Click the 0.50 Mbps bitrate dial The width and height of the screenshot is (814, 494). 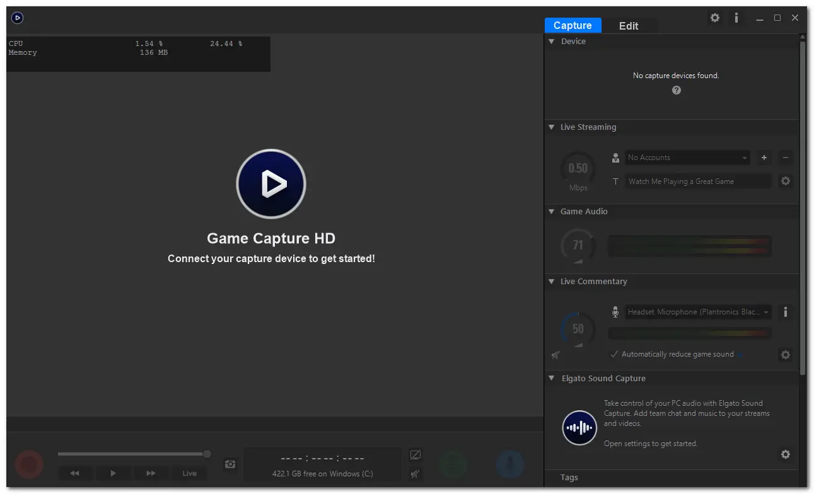(578, 169)
